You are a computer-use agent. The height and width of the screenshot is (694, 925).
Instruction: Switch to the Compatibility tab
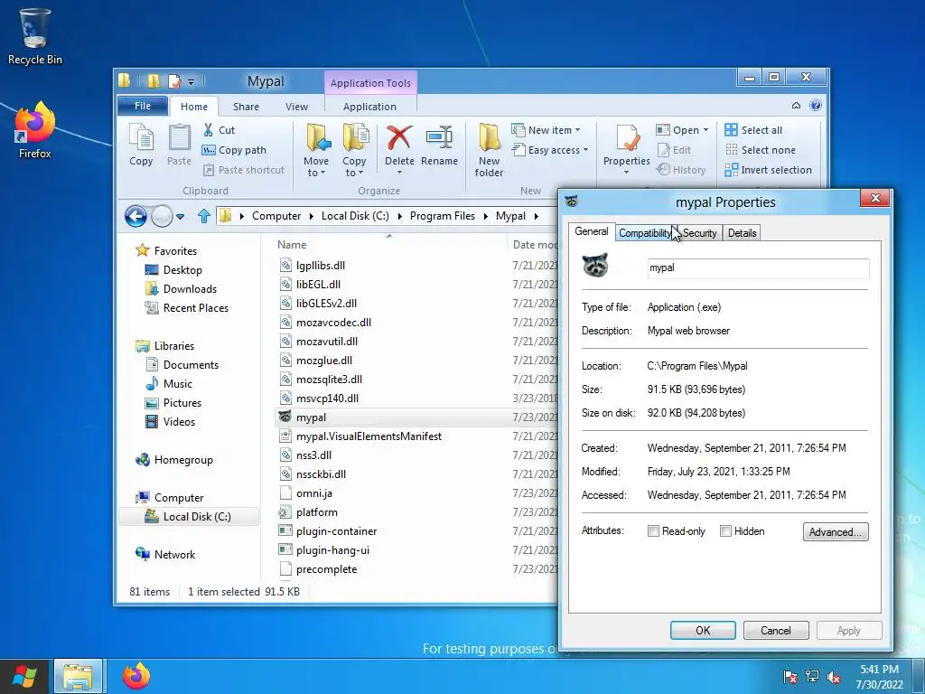point(644,233)
